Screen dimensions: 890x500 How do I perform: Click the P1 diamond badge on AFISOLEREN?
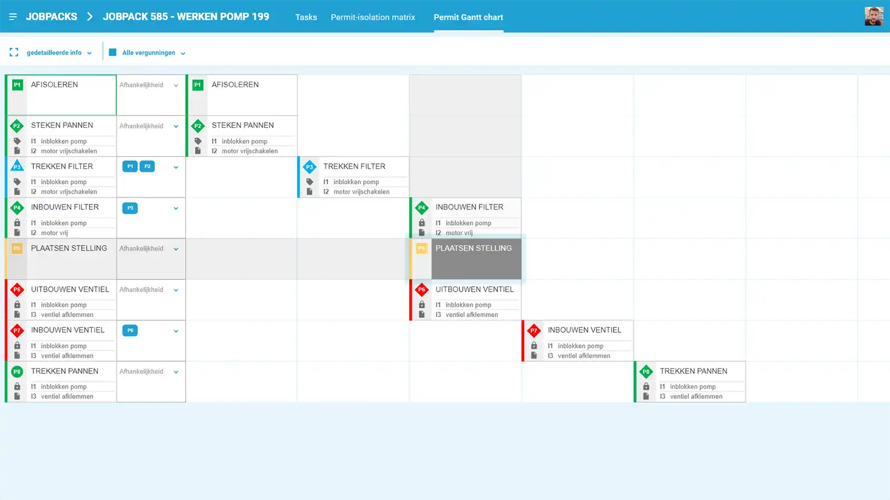(x=17, y=84)
